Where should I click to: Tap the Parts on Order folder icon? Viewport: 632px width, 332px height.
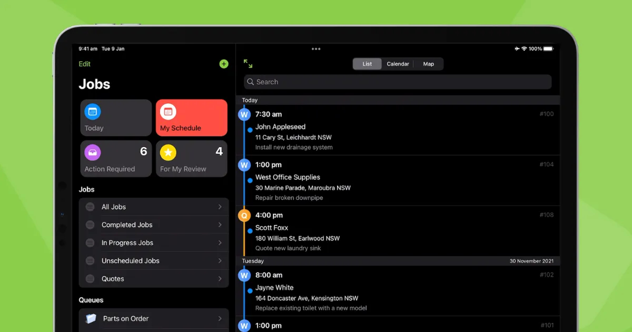click(91, 318)
